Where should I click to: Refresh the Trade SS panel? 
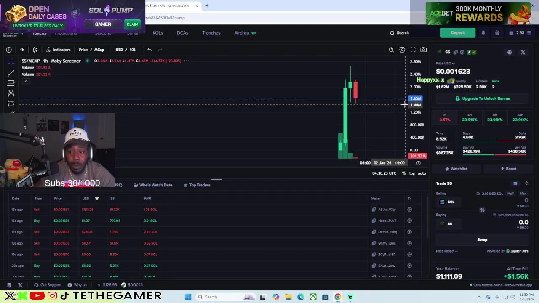click(x=526, y=183)
